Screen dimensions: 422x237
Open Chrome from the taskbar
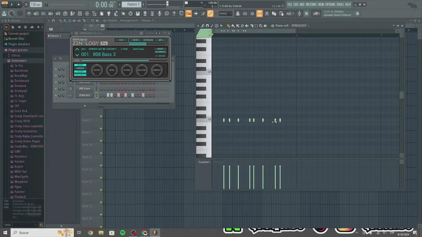point(90,233)
